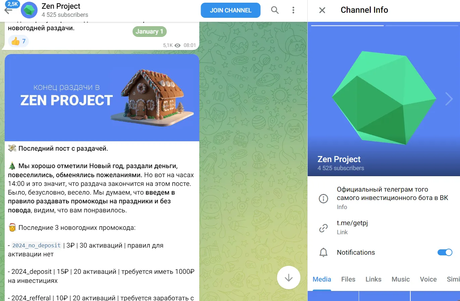Open Zen Project channel avatar in header
The image size is (460, 301).
click(x=29, y=10)
